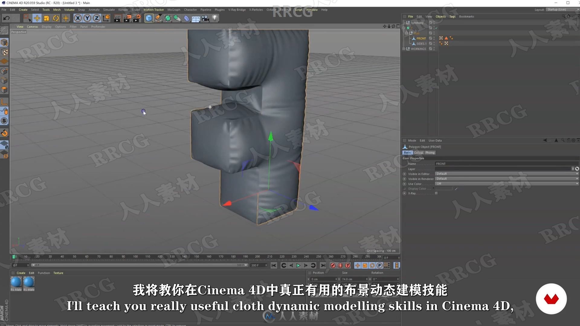Viewport: 580px width, 326px height.
Task: Open the Layer field picker arrow
Action: click(573, 169)
